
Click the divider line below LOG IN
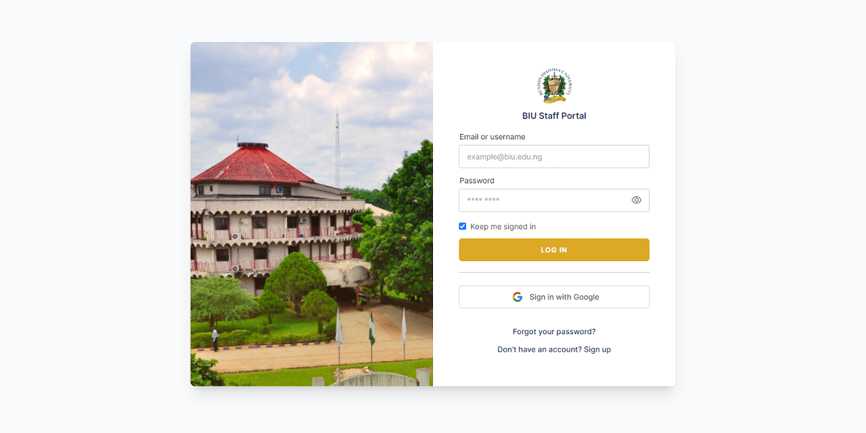click(x=554, y=273)
